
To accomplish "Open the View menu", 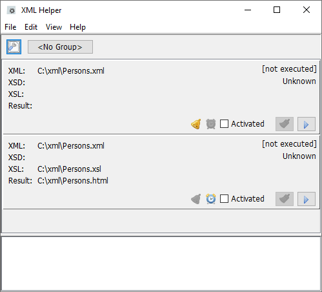I will click(54, 27).
